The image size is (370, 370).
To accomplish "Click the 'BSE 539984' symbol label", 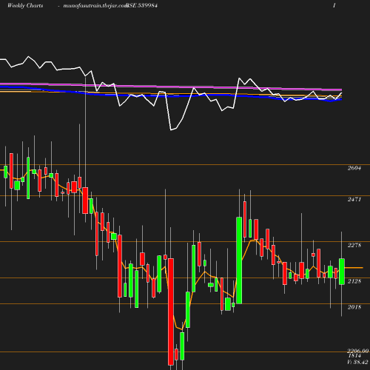I will [142, 5].
